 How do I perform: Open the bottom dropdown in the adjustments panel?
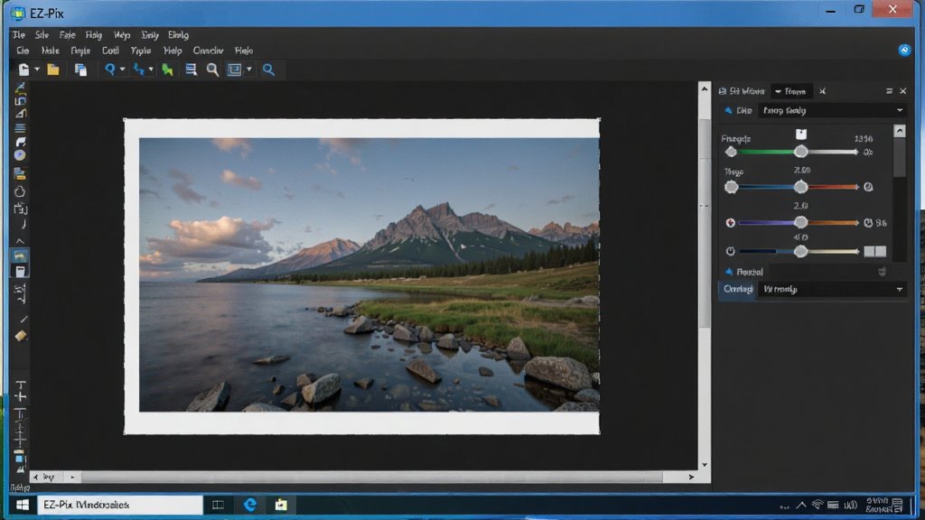[x=832, y=289]
